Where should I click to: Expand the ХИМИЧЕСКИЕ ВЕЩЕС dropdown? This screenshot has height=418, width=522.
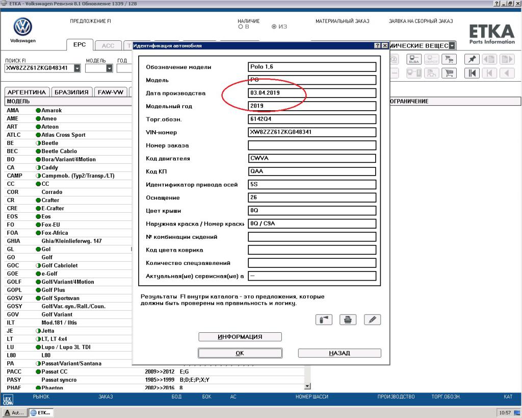point(452,45)
